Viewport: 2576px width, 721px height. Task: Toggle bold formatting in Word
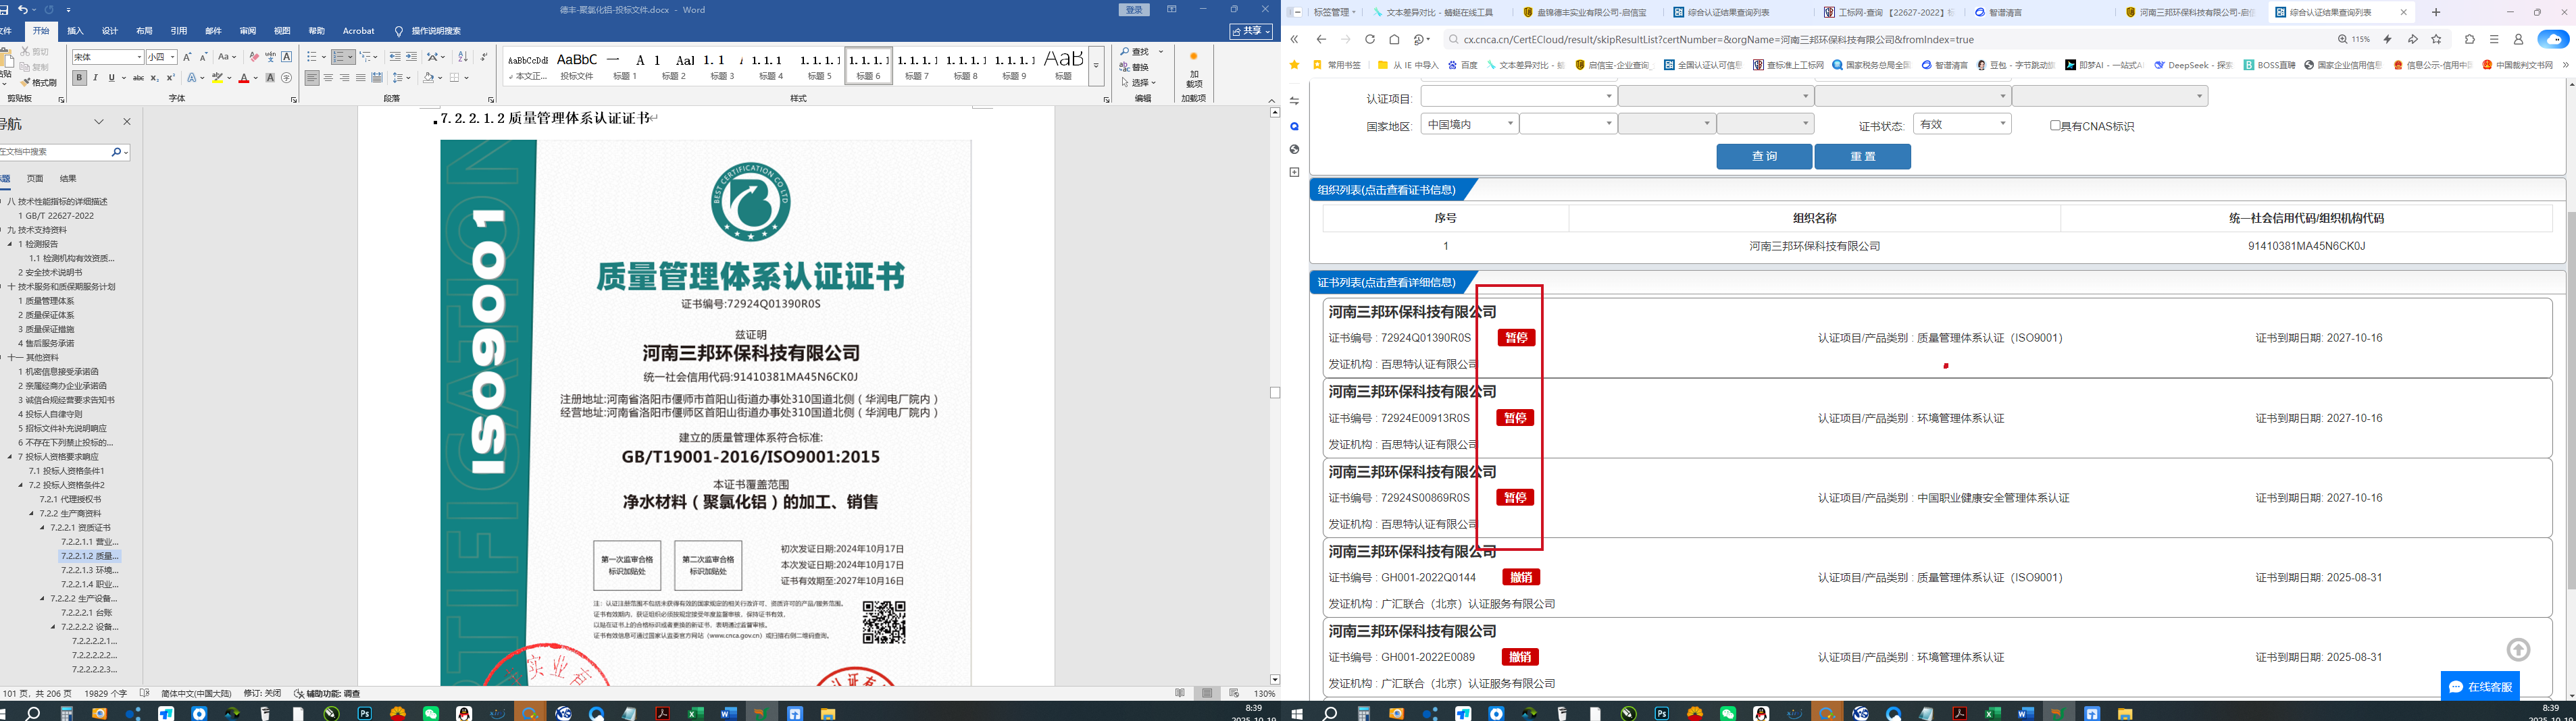pos(80,78)
